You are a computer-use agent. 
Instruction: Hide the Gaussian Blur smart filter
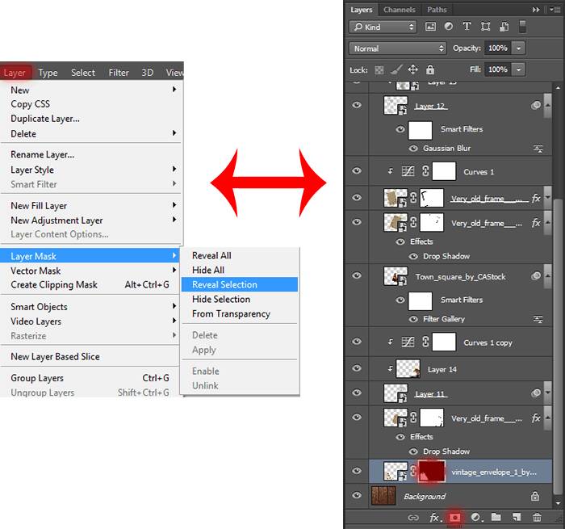point(413,149)
